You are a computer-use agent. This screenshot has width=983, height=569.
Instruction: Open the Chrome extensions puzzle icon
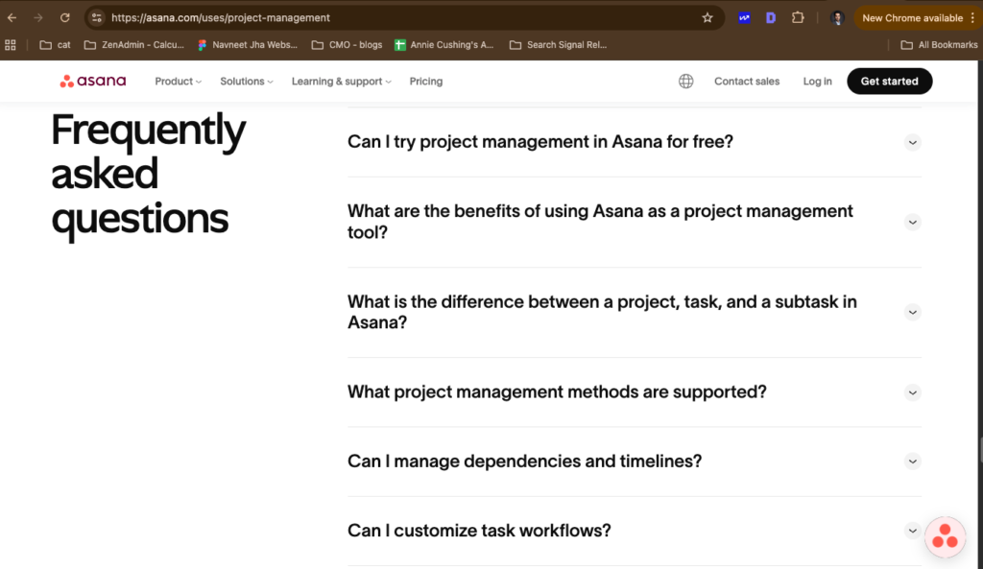pos(798,18)
